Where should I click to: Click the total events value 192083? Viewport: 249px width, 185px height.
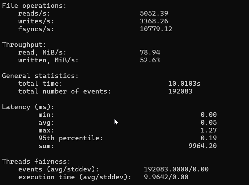(x=180, y=91)
